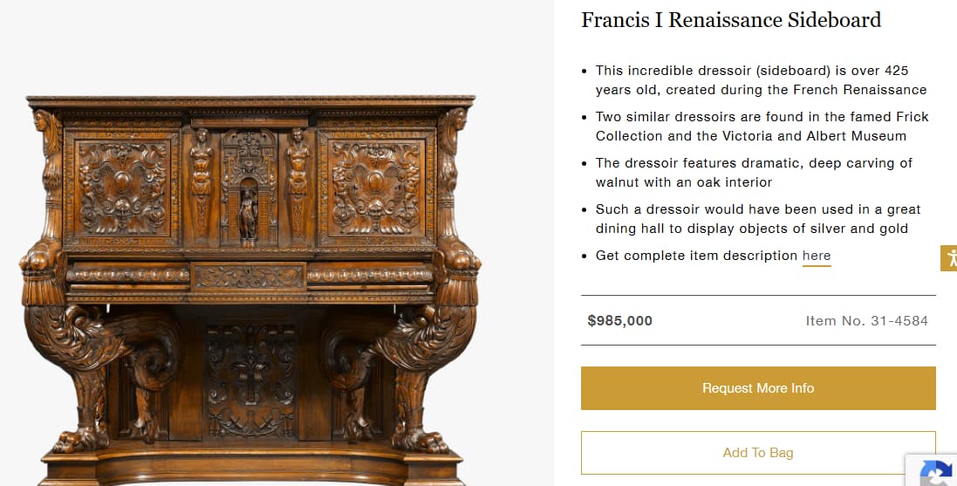Click the Francis I Renaissance Sideboard title
Image resolution: width=957 pixels, height=486 pixels.
click(731, 20)
